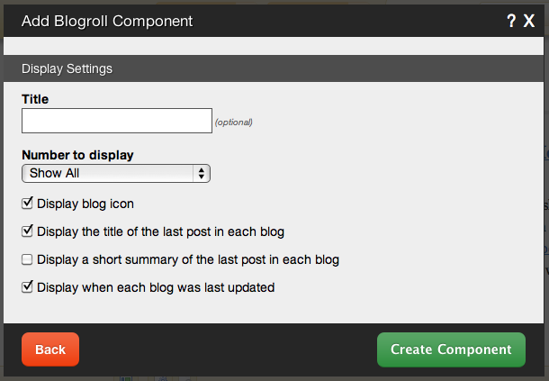
Task: Close the dialog using the X icon
Action: pyautogui.click(x=529, y=19)
